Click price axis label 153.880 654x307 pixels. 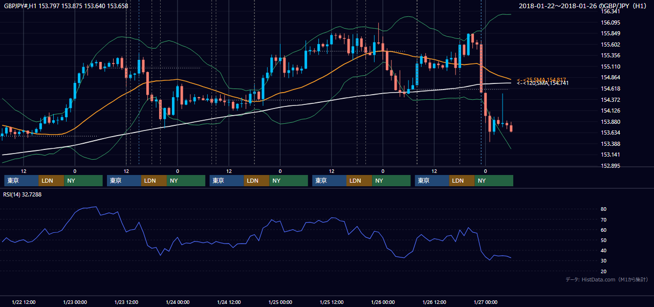[x=611, y=122]
